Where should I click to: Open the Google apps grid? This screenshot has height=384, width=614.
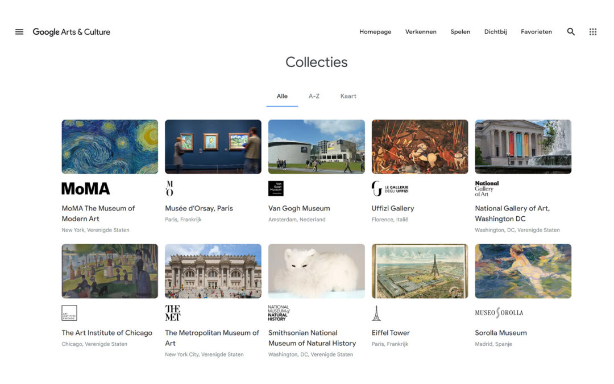tap(593, 32)
